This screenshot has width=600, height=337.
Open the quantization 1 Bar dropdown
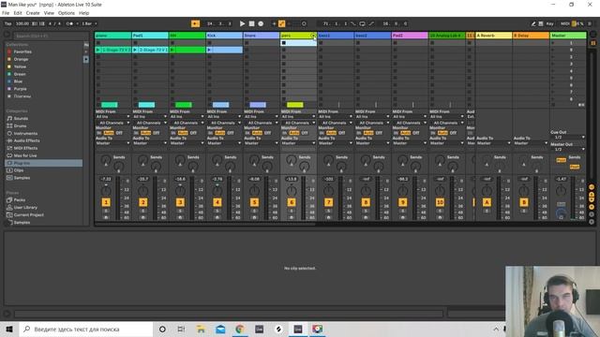[x=88, y=23]
